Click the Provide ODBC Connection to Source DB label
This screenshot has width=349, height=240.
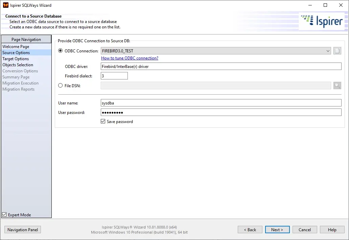[94, 41]
